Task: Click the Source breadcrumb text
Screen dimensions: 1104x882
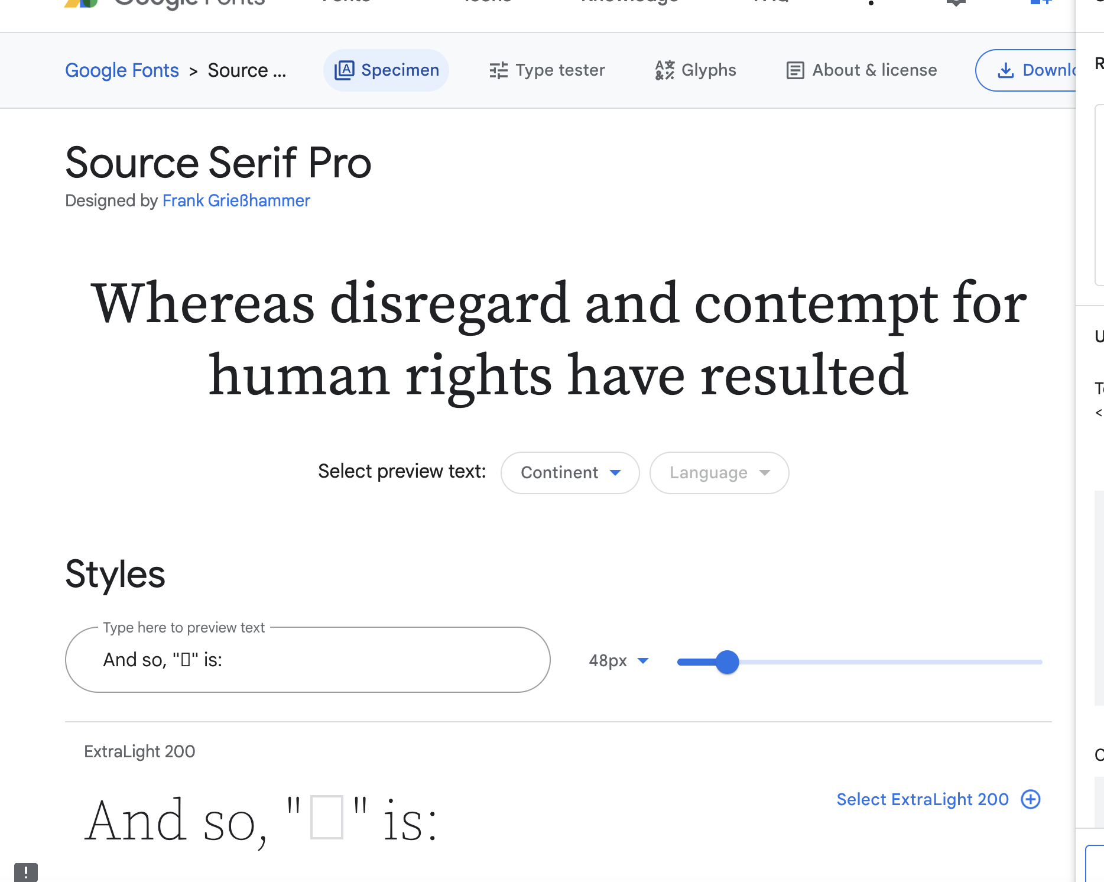Action: [247, 70]
